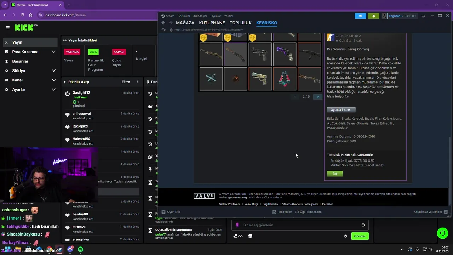Switch to the KÜTÜPHANE tab in Steam
Screen dimensions: 453x255
click(212, 23)
